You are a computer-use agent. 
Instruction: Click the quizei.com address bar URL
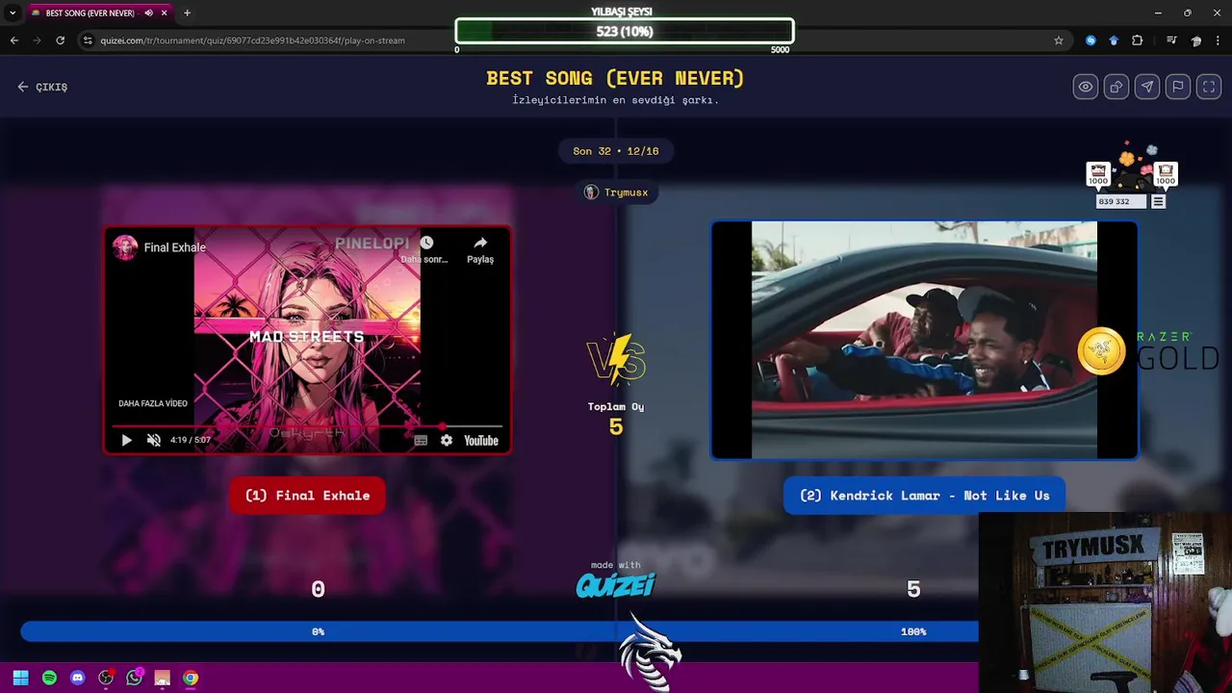pos(252,40)
